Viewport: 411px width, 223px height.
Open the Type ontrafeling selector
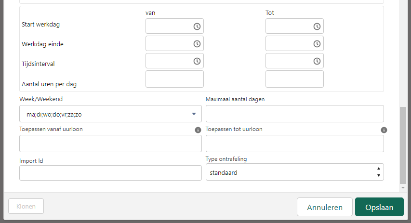coord(294,172)
